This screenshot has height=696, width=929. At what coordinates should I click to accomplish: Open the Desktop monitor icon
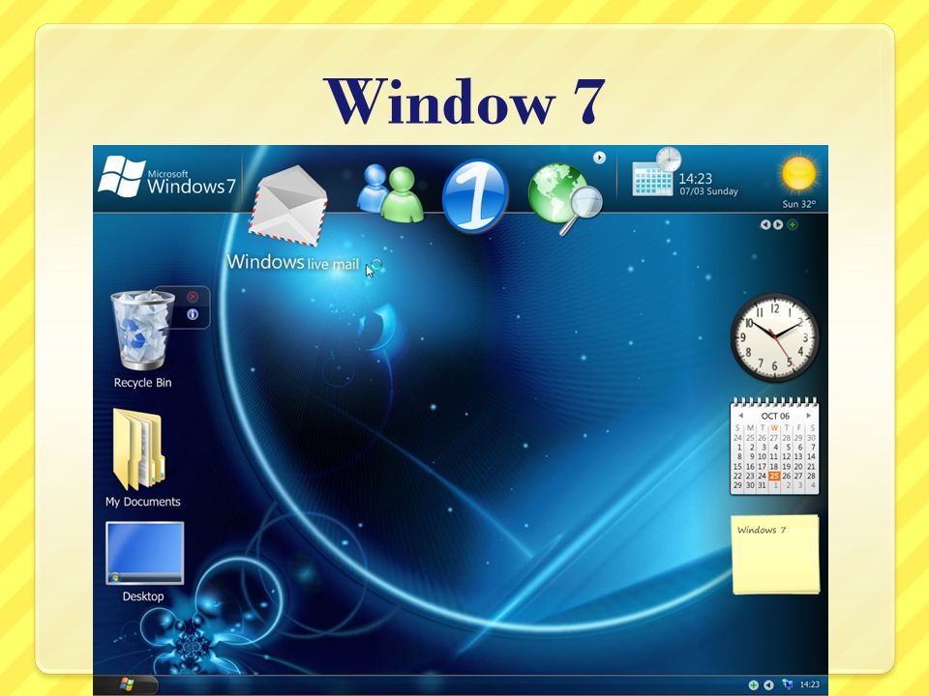[x=144, y=553]
